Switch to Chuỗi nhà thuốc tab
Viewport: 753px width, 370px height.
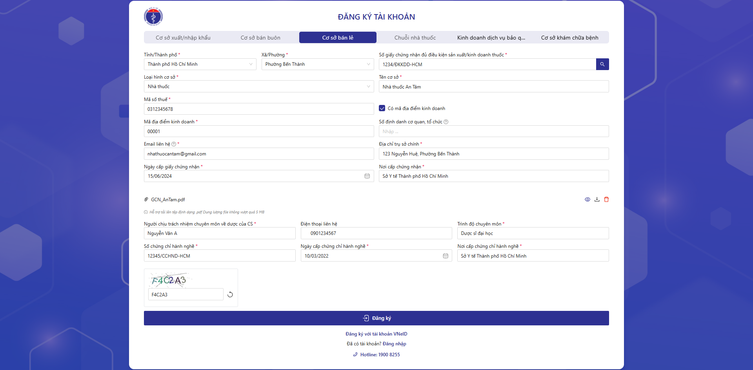coord(415,38)
